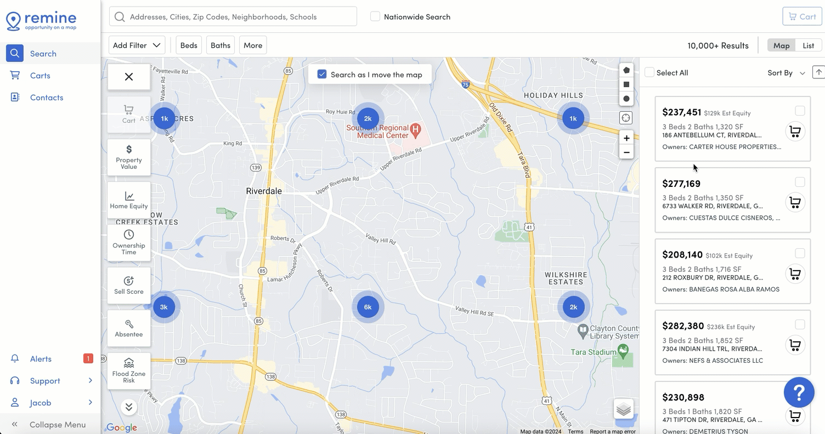Image resolution: width=825 pixels, height=434 pixels.
Task: Select the square draw tool
Action: pos(626,84)
